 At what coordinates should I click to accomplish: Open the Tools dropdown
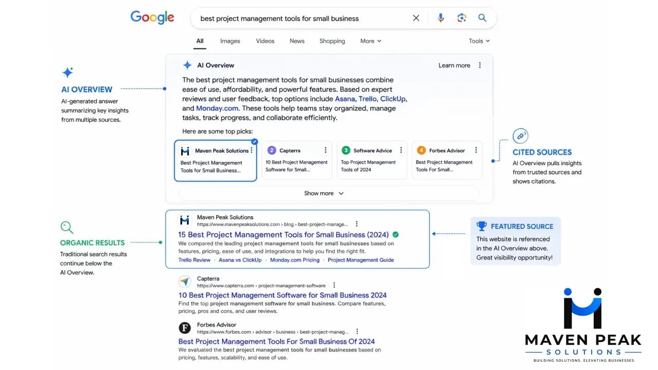(479, 41)
